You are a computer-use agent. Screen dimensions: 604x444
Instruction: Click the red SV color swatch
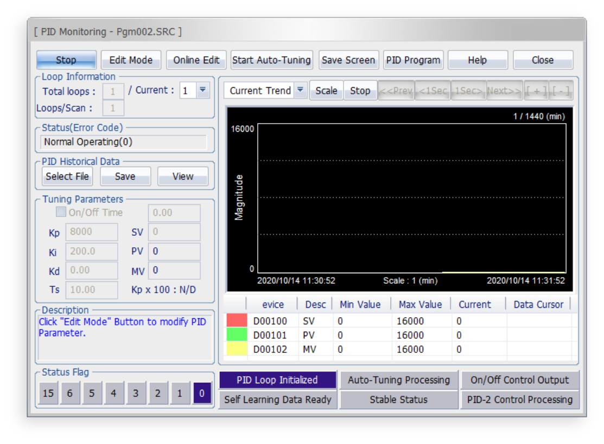pos(237,321)
